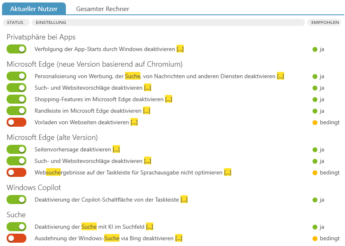Click Seitenvorhersage deaktivieren text
Image resolution: width=345 pixels, height=246 pixels.
[72, 149]
